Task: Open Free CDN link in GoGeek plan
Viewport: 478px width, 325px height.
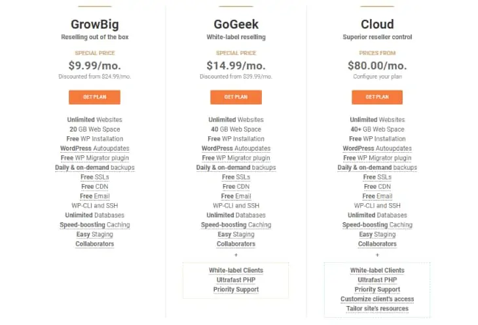Action: pos(236,187)
